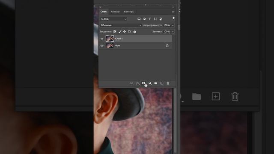This screenshot has width=274, height=154.
Task: Lock all with the padlock icon
Action: coord(134,32)
